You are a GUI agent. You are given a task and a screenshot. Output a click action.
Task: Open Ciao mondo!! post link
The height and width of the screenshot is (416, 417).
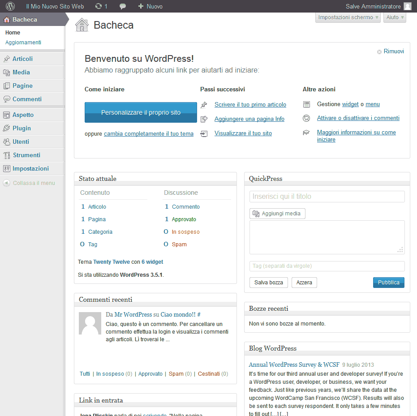point(178,315)
